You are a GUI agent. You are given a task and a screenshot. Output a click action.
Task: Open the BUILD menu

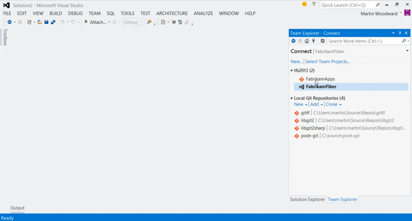click(x=56, y=13)
